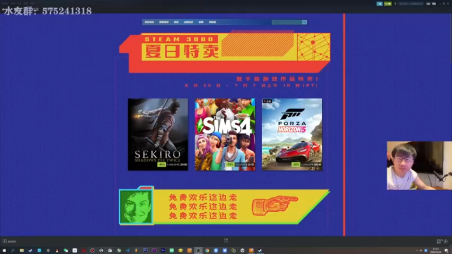The image size is (452, 254).
Task: Open Photoshop from the taskbar
Action: [145, 251]
